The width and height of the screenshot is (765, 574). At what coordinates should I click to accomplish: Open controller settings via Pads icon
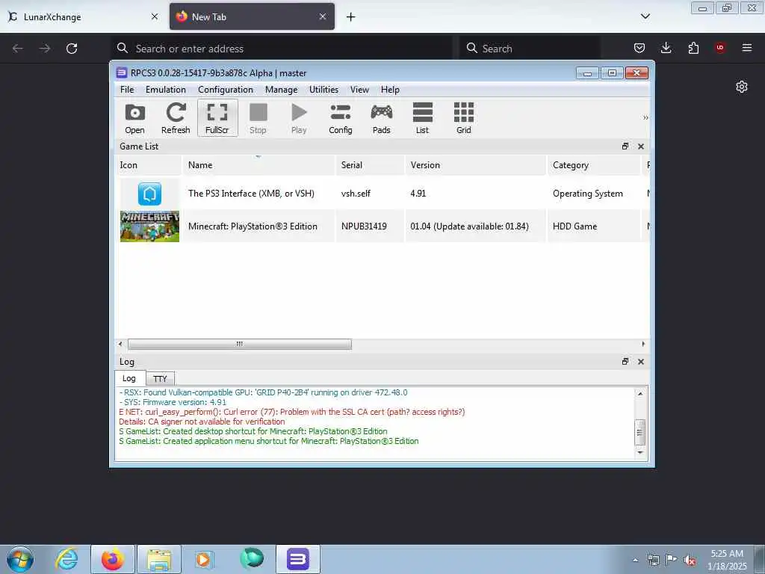pyautogui.click(x=382, y=118)
